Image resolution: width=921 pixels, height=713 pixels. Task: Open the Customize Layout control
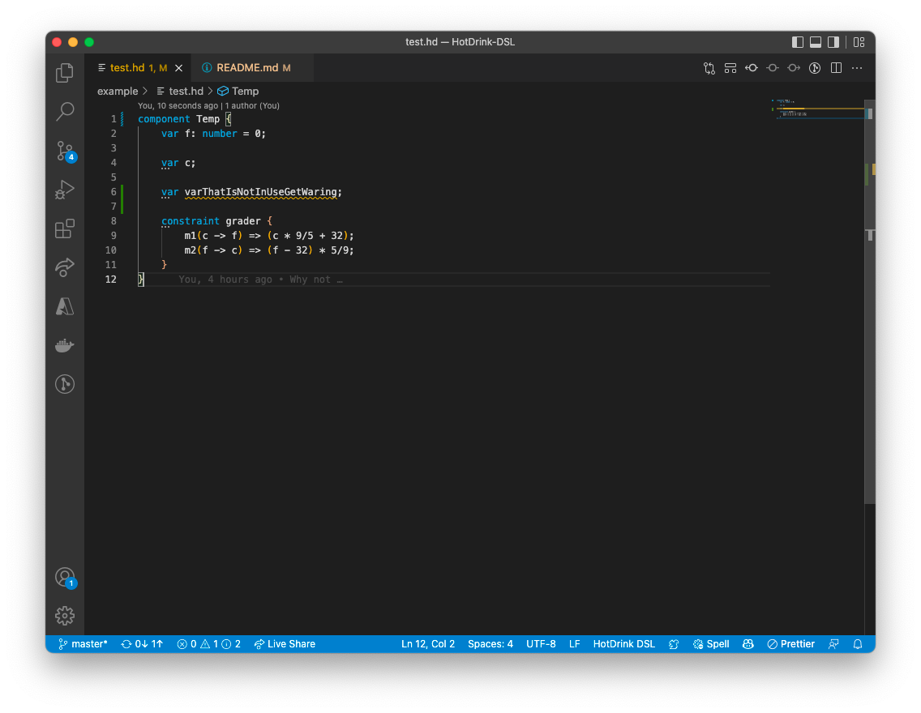[859, 42]
